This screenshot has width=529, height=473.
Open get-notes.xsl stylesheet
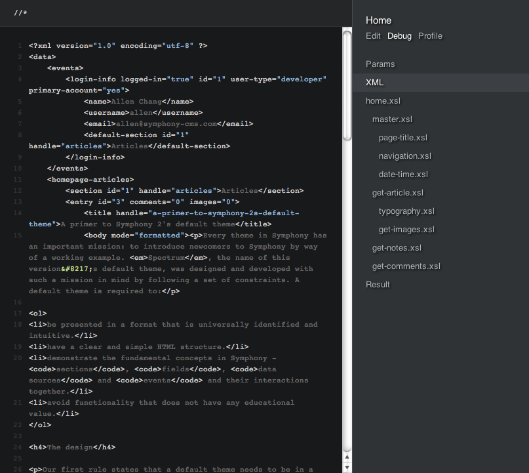(x=397, y=248)
